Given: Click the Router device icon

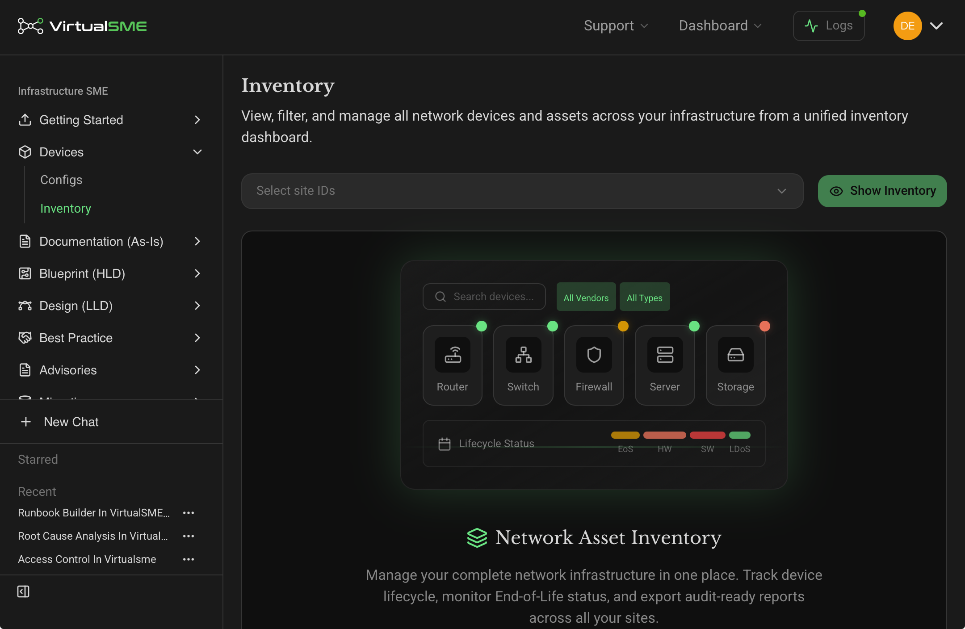Looking at the screenshot, I should (453, 355).
